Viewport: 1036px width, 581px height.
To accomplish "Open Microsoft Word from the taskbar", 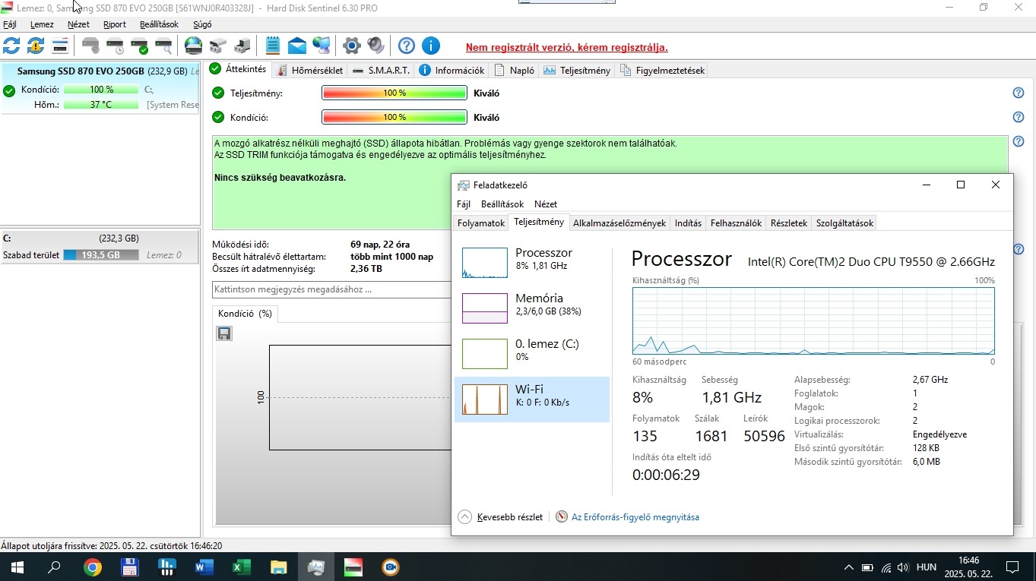I will tap(204, 567).
